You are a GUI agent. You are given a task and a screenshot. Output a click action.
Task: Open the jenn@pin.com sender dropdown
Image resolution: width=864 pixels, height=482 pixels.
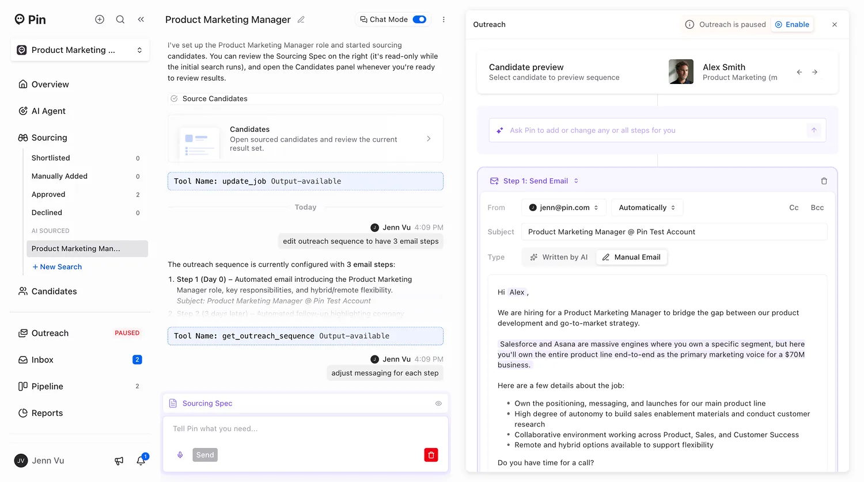coord(564,208)
